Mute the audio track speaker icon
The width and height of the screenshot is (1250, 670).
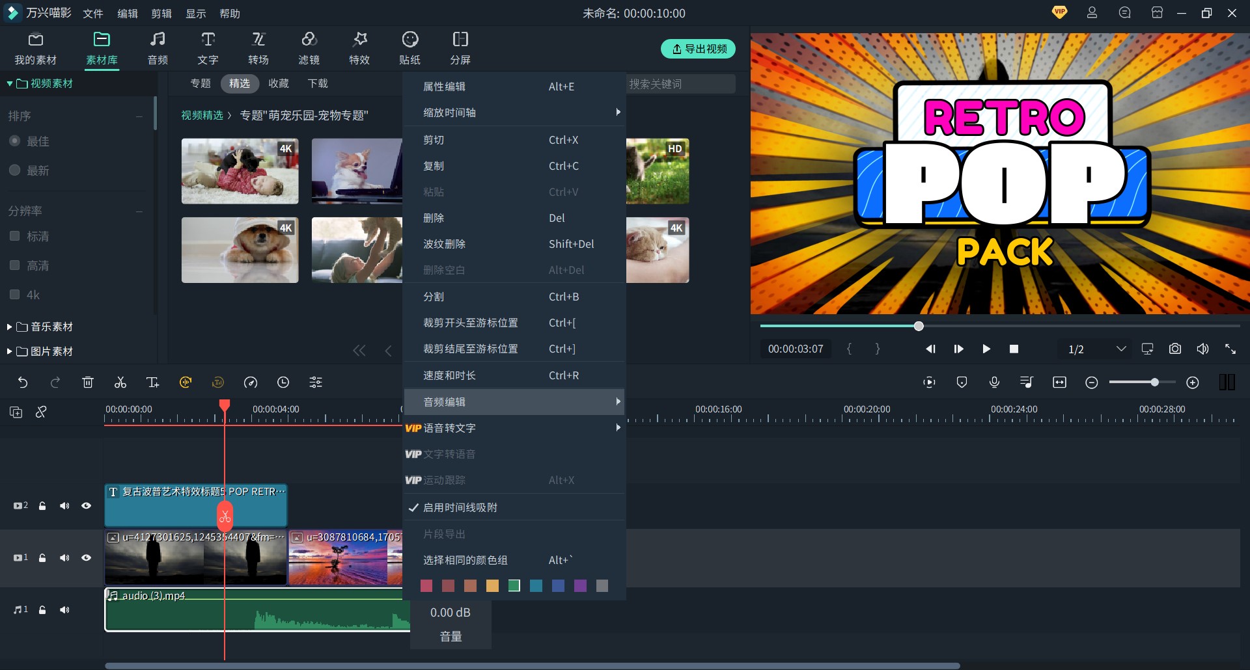click(64, 610)
